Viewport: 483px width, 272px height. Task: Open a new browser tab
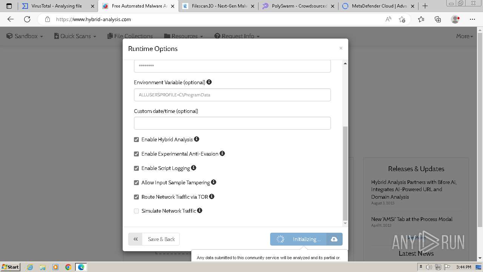tap(425, 6)
